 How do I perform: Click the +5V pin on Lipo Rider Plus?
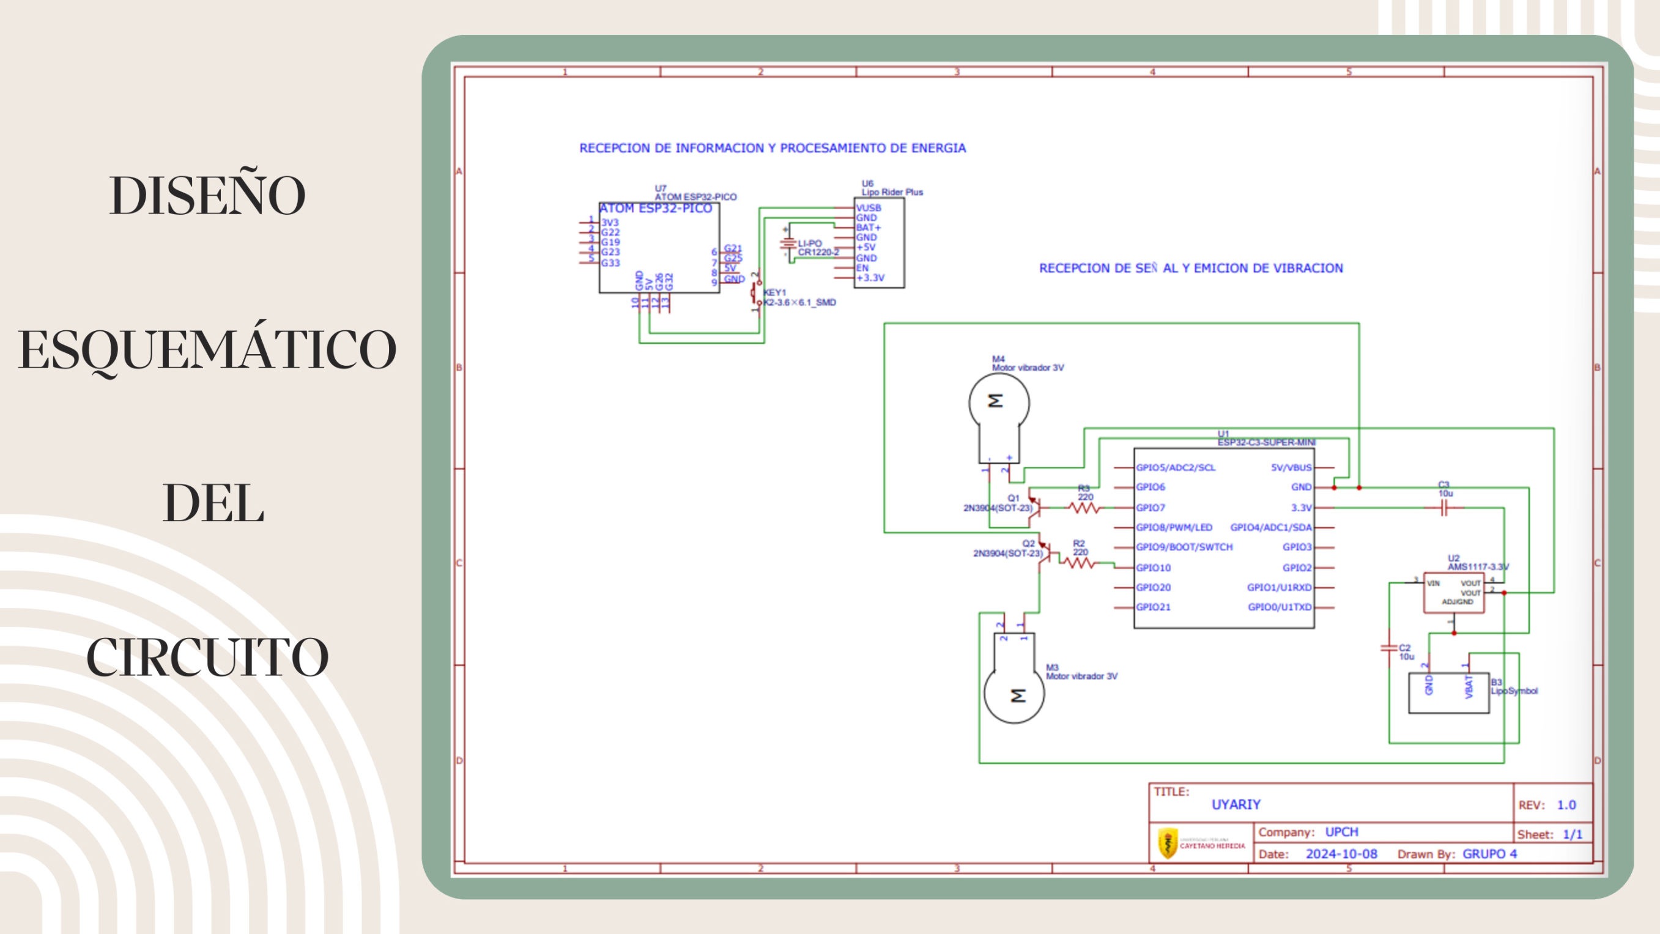pyautogui.click(x=865, y=247)
